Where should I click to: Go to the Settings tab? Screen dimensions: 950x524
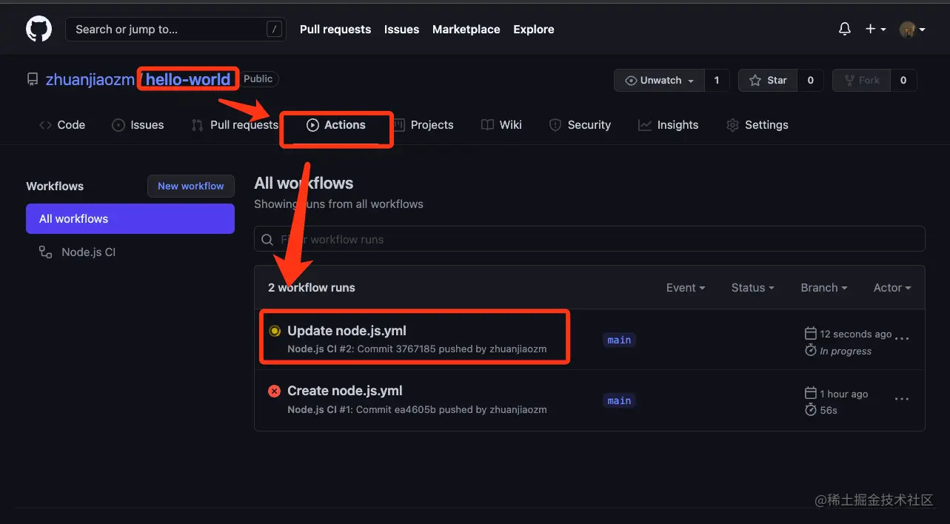pyautogui.click(x=757, y=125)
